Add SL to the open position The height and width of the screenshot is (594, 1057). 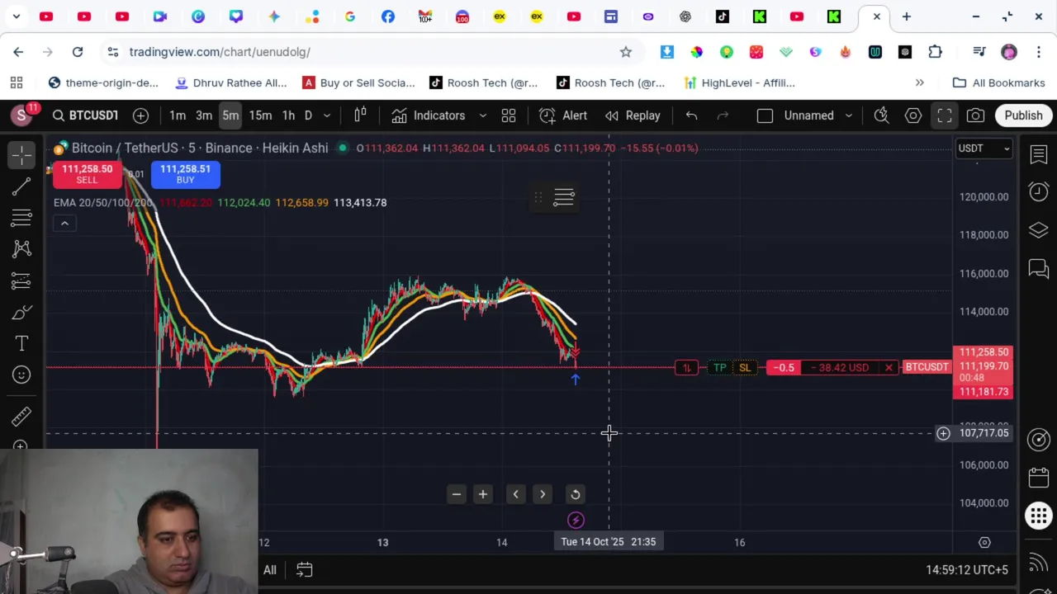(745, 367)
